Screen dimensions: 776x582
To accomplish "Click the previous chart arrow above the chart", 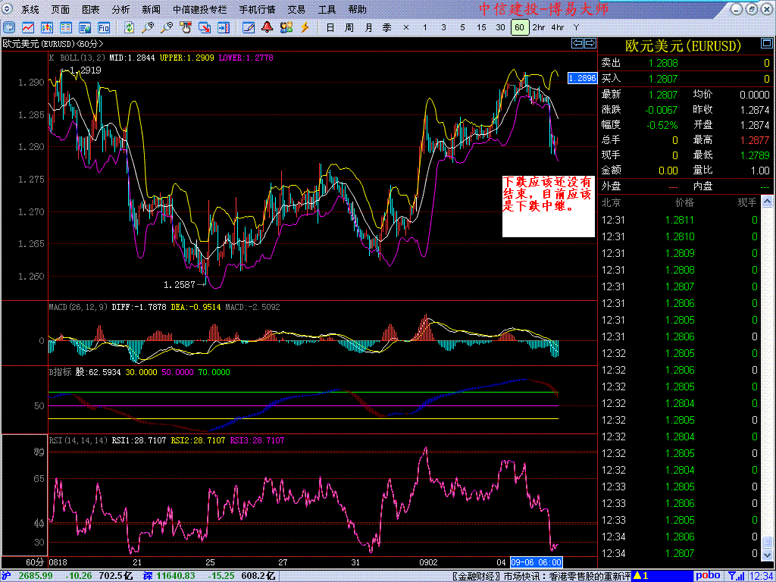I will click(577, 43).
